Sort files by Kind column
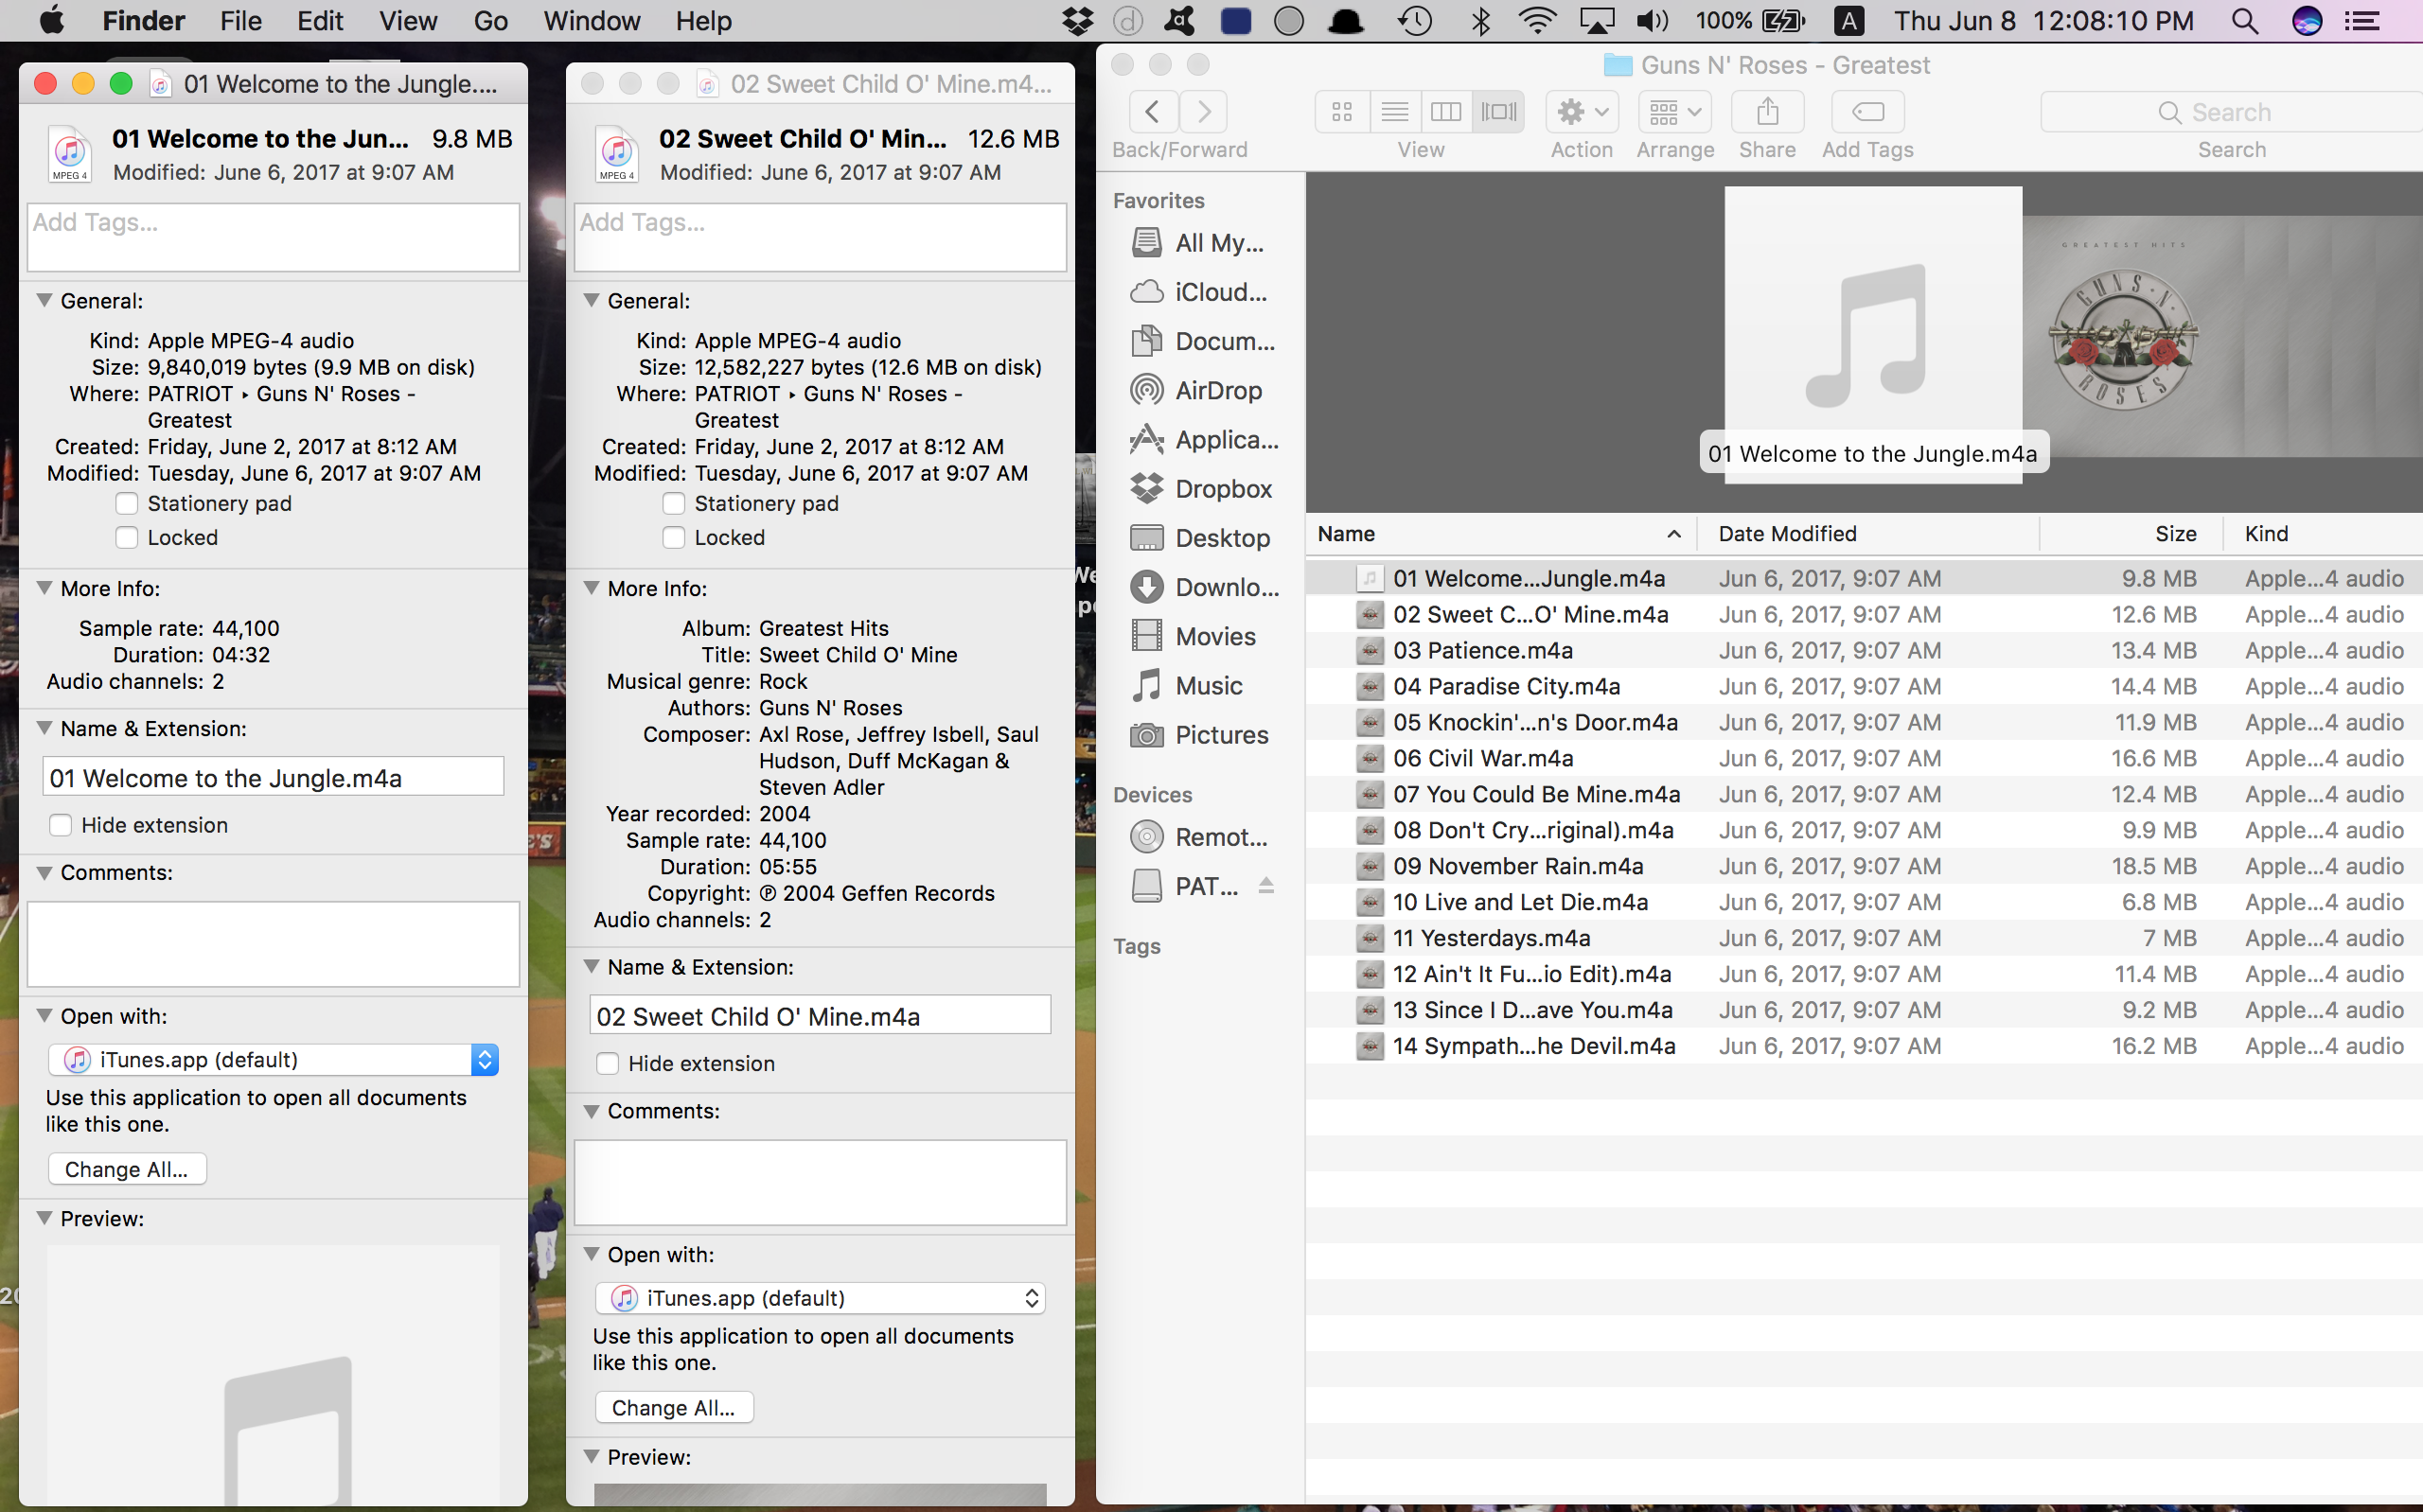Viewport: 2423px width, 1512px height. (x=2323, y=534)
